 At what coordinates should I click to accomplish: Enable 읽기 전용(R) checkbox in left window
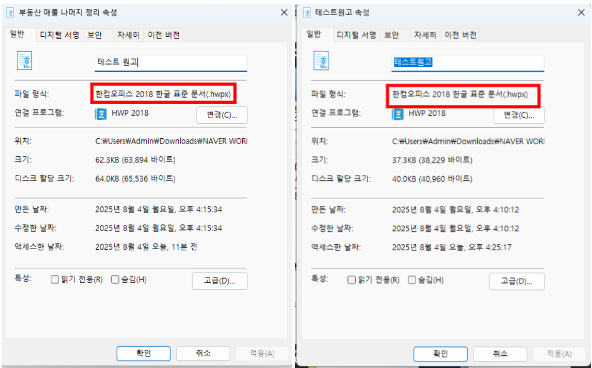click(x=55, y=279)
